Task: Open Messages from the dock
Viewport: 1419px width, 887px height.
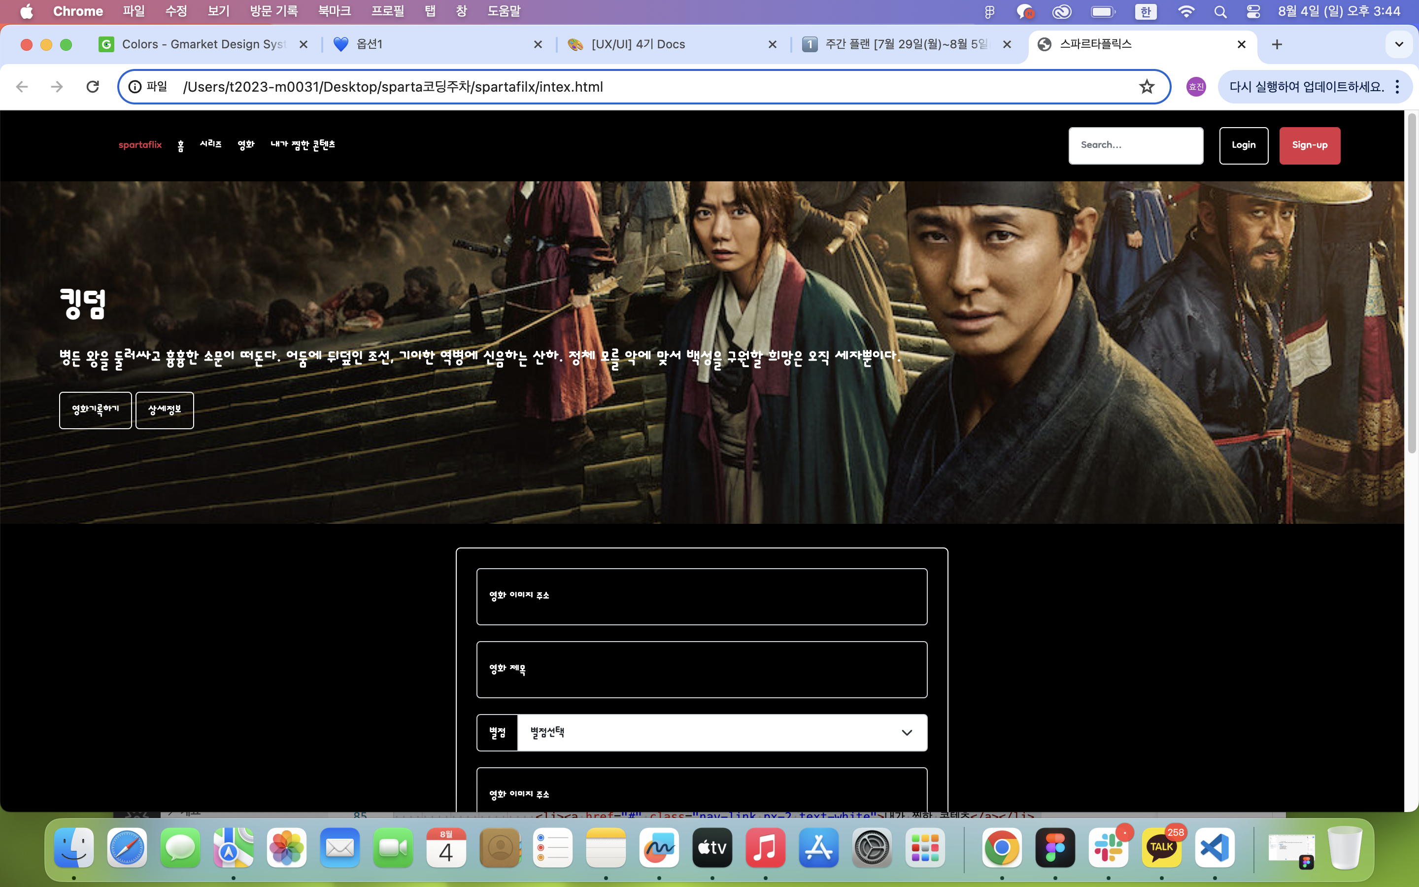Action: coord(180,848)
